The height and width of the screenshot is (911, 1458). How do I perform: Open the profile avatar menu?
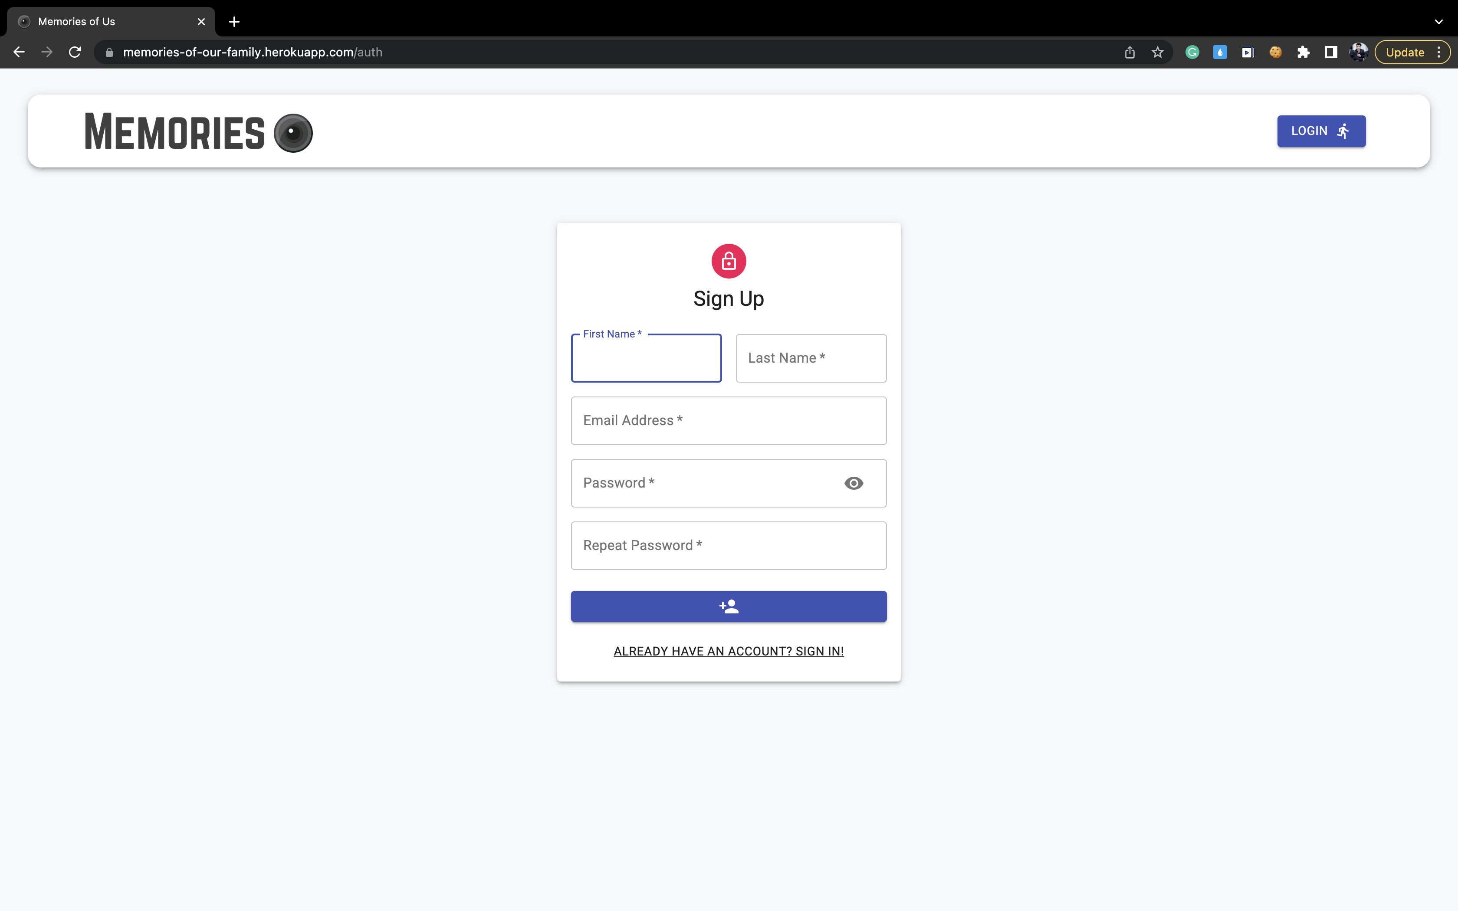pos(1359,52)
